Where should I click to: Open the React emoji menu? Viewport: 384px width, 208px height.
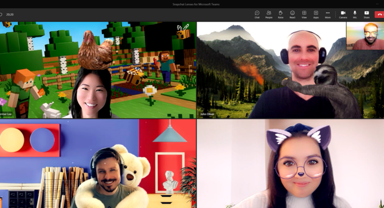click(x=292, y=14)
